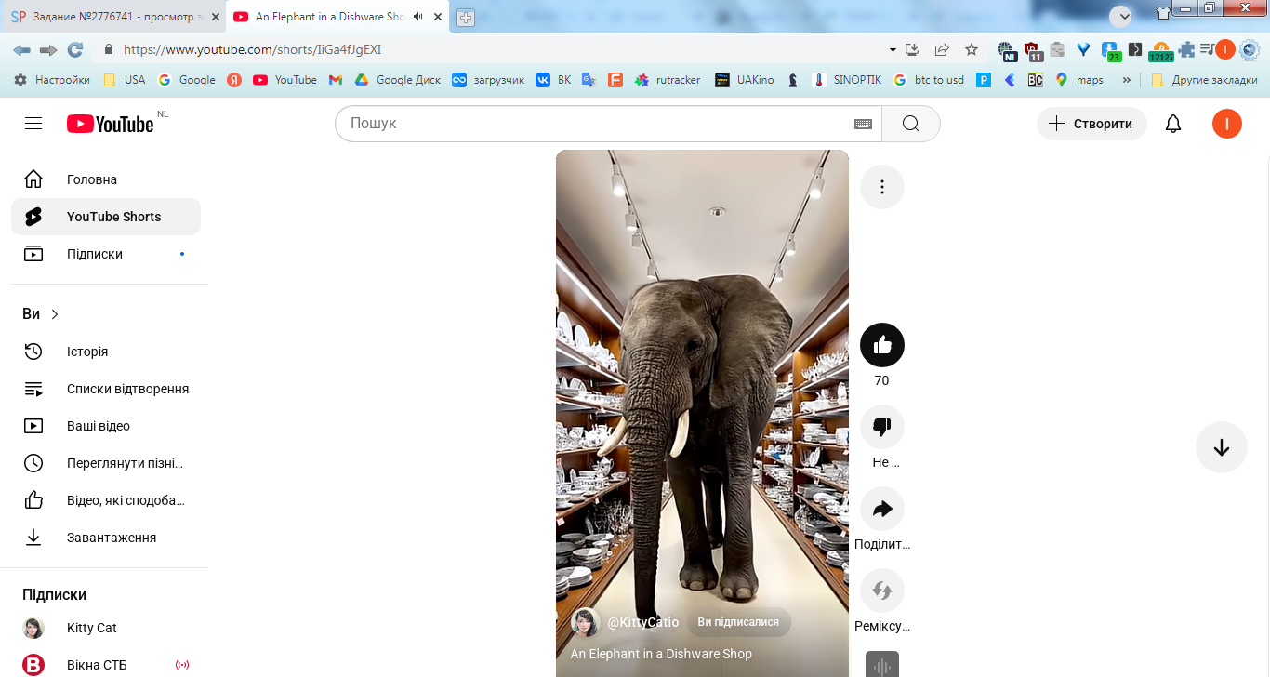Open the blue funnel extension
Viewport: 1270px width, 677px height.
pos(1083,49)
